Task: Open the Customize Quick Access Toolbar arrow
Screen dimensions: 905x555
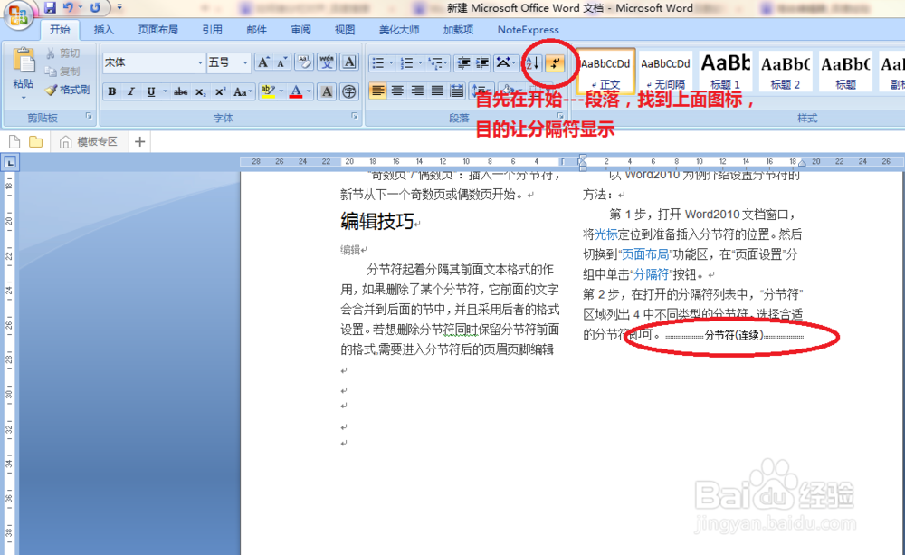Action: click(119, 7)
